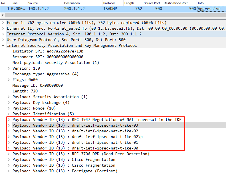
Task: Select packet 1 in the packet list
Action: click(86, 9)
